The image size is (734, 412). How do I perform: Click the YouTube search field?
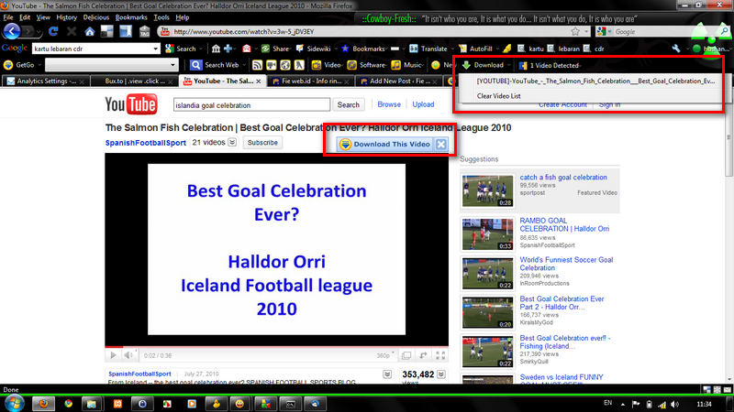[x=251, y=104]
